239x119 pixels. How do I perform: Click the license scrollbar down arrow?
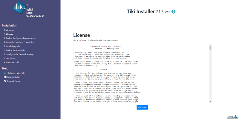[x=211, y=102]
